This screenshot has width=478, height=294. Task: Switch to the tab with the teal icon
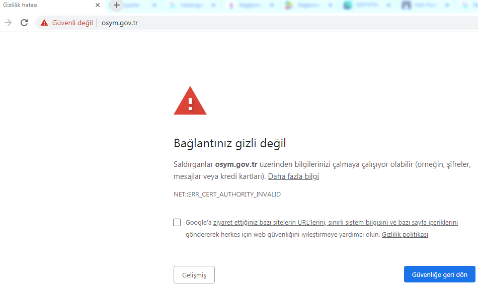348,6
